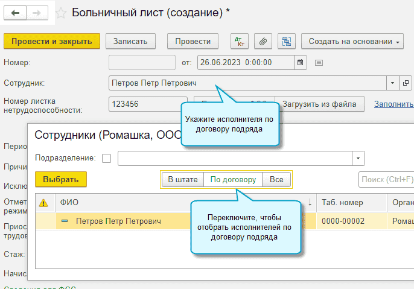
Task: Click the Выбрать button
Action: [x=61, y=179]
